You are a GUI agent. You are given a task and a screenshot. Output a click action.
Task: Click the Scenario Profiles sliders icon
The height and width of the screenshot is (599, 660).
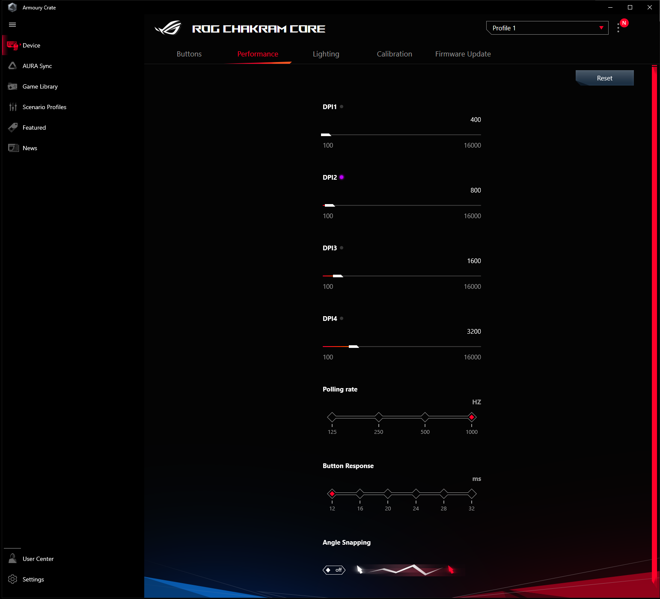(x=13, y=107)
